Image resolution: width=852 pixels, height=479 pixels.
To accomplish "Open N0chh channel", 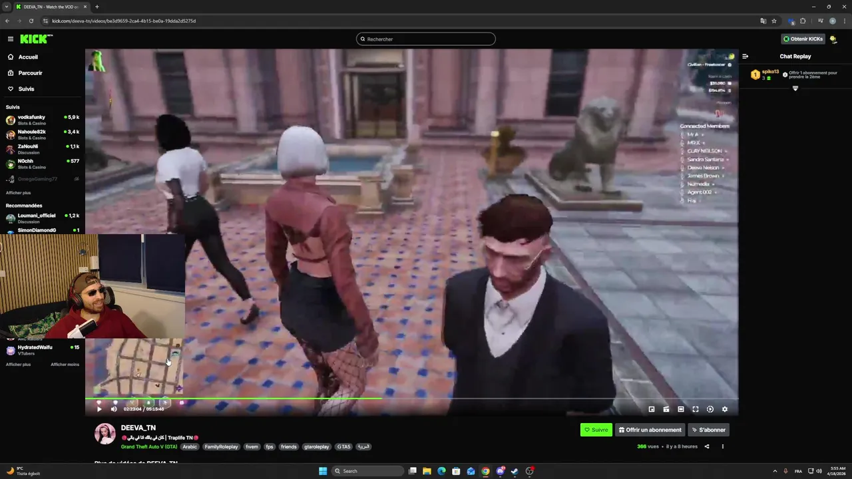I will 43,164.
